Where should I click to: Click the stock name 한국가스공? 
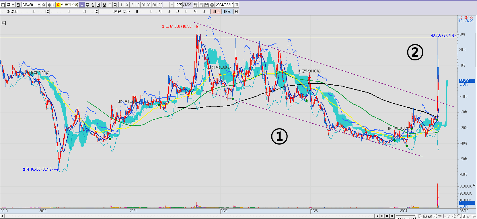(x=69, y=5)
